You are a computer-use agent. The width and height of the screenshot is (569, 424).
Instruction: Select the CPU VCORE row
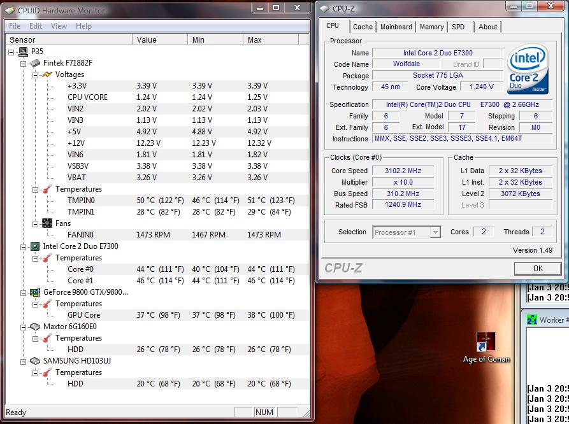point(187,97)
